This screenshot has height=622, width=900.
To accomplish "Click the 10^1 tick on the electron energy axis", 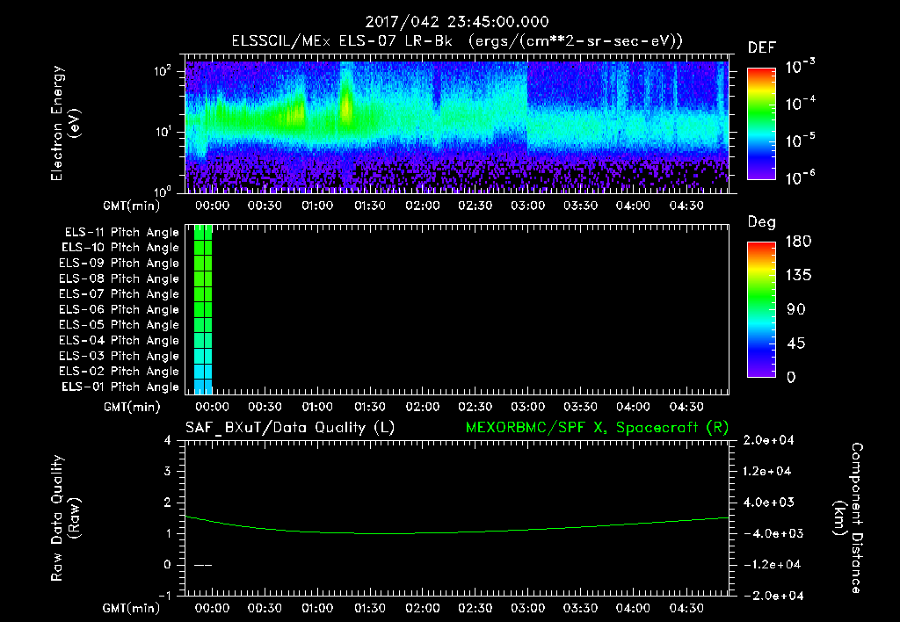I will coord(163,132).
